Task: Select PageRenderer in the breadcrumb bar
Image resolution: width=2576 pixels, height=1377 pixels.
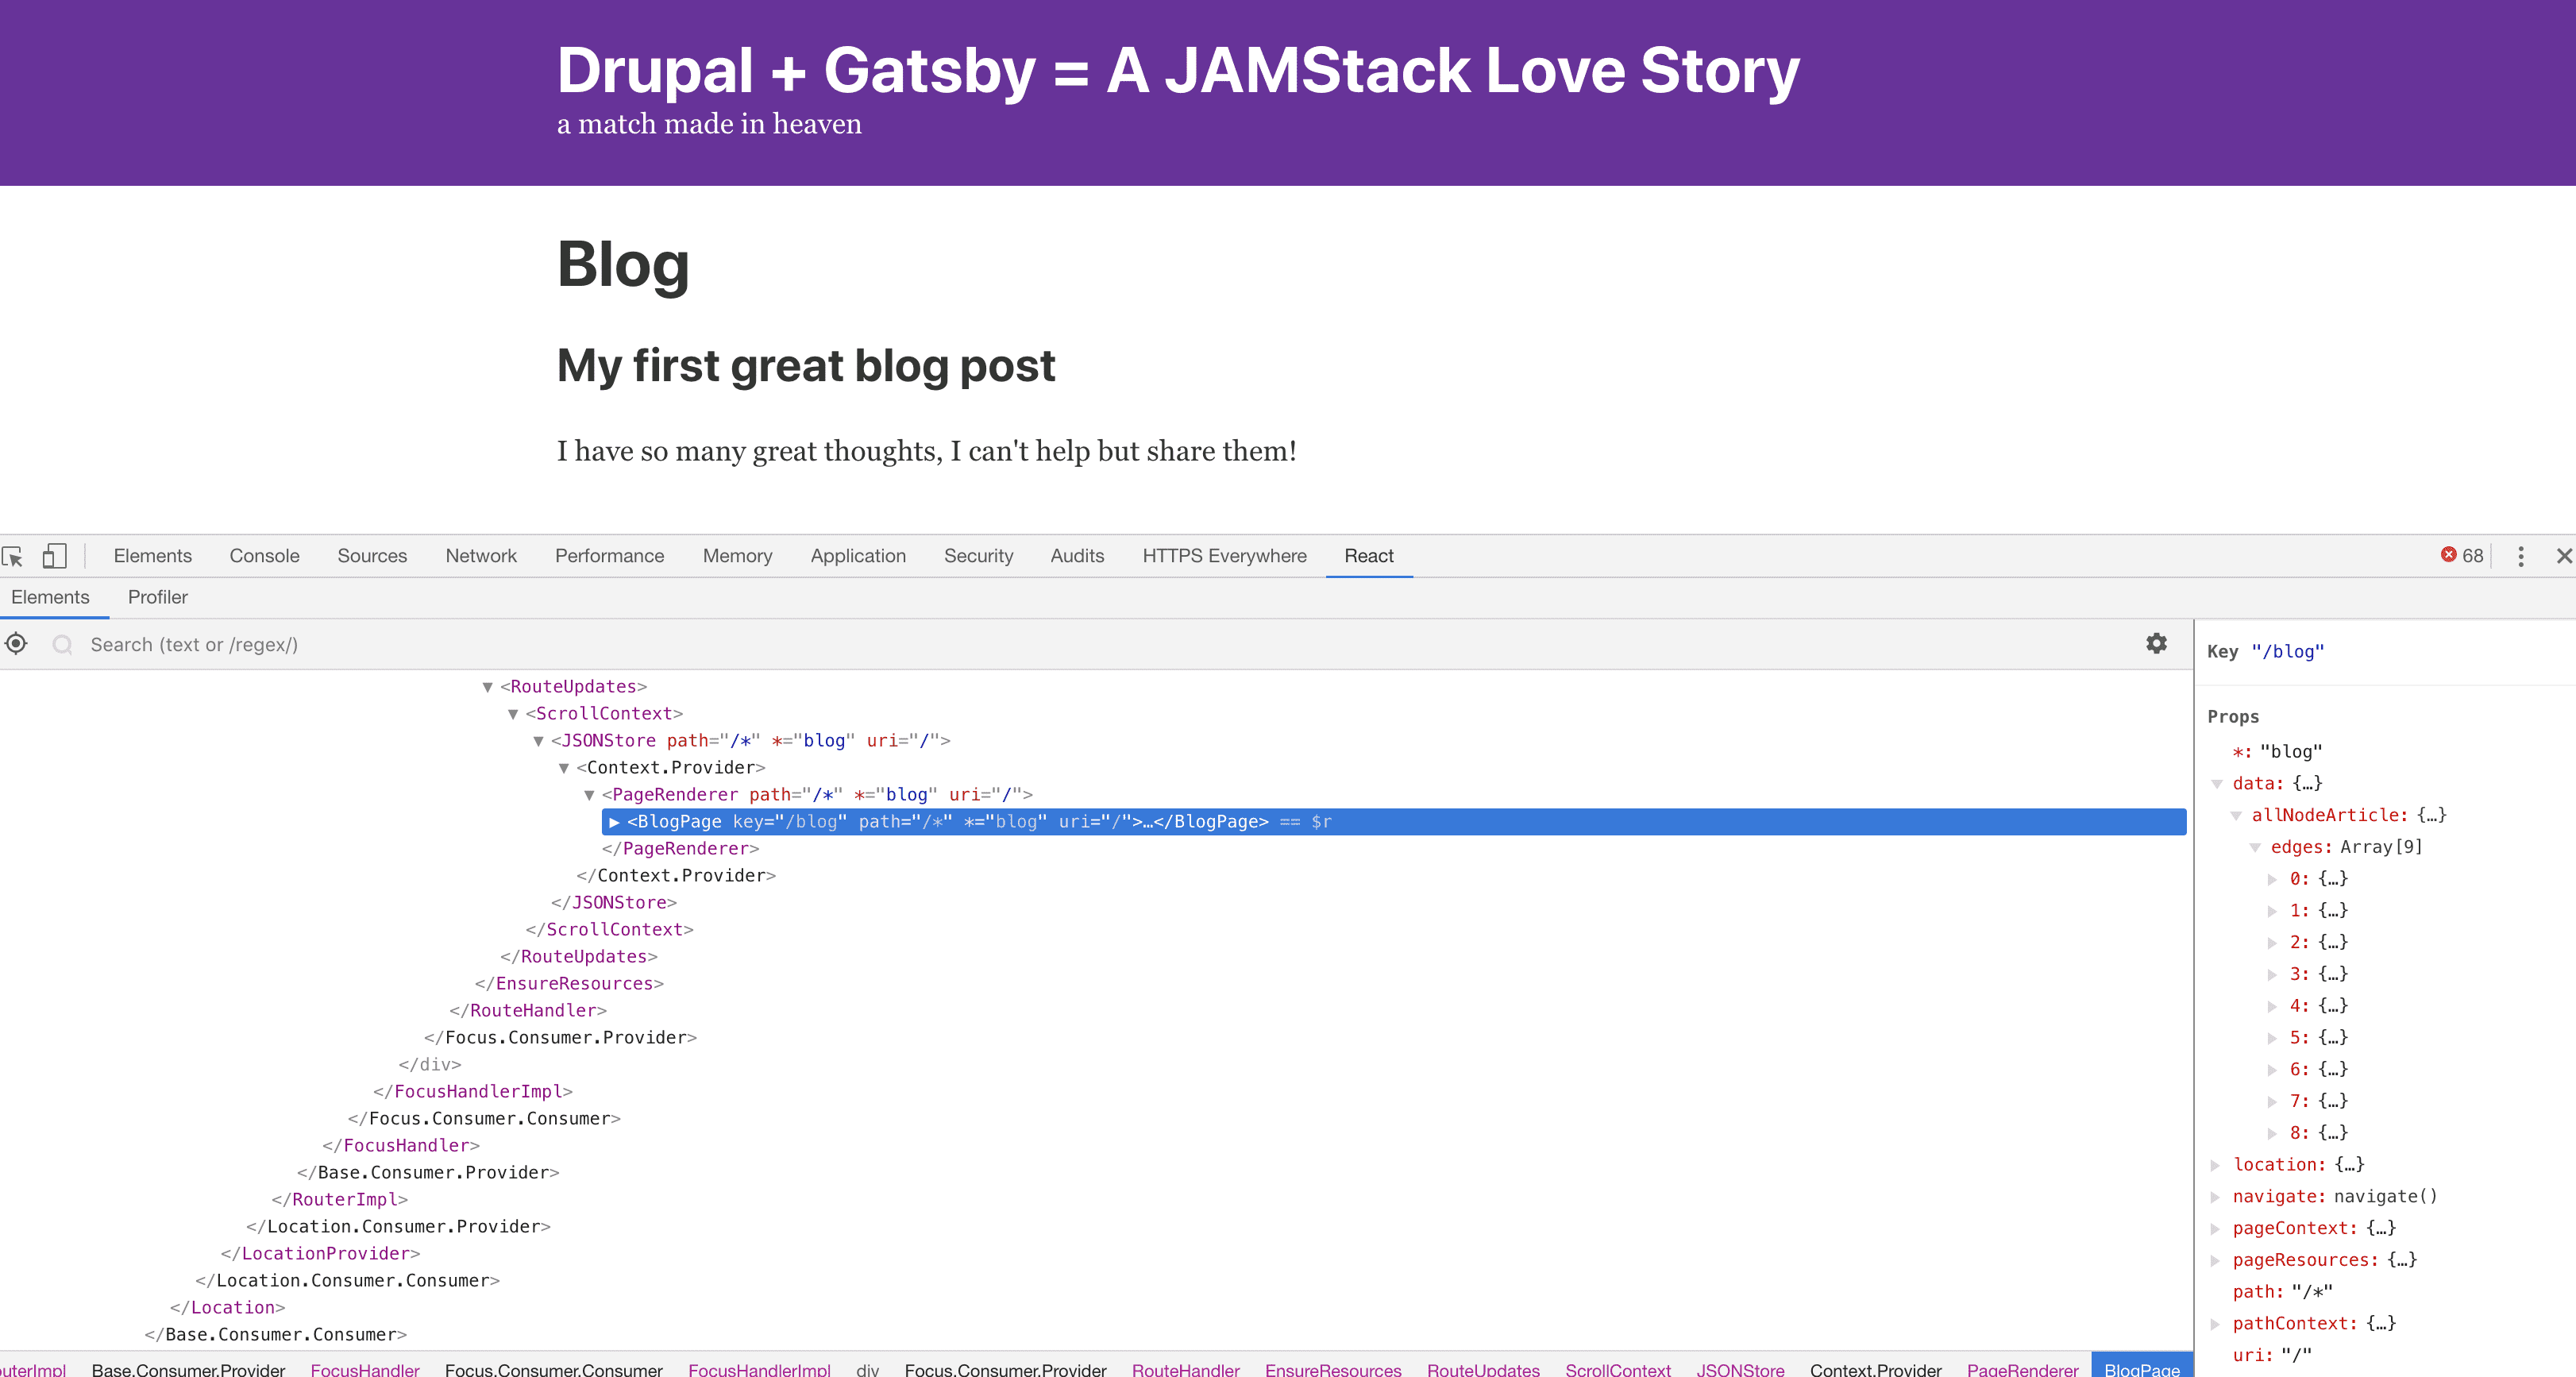Action: (x=2023, y=1369)
